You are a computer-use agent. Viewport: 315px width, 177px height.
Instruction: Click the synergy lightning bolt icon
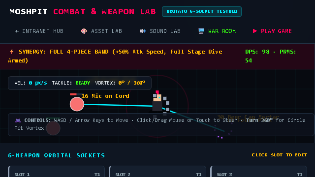point(12,52)
